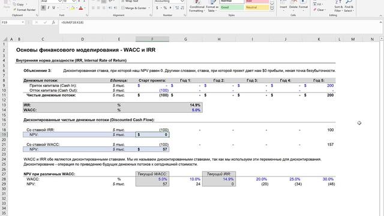Click the Insert Function fx icon
The width and height of the screenshot is (384, 216).
[53, 22]
